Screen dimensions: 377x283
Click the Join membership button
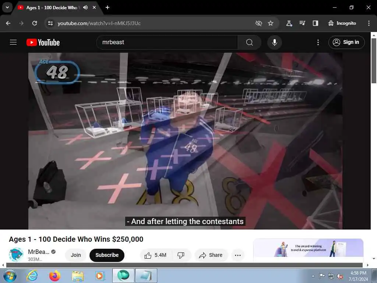[x=76, y=255]
